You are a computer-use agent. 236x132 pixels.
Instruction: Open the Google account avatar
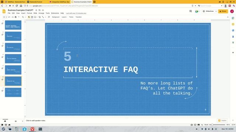pos(232,11)
